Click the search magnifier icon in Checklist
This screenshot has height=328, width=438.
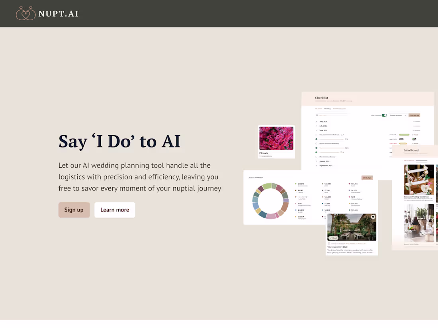pyautogui.click(x=317, y=115)
